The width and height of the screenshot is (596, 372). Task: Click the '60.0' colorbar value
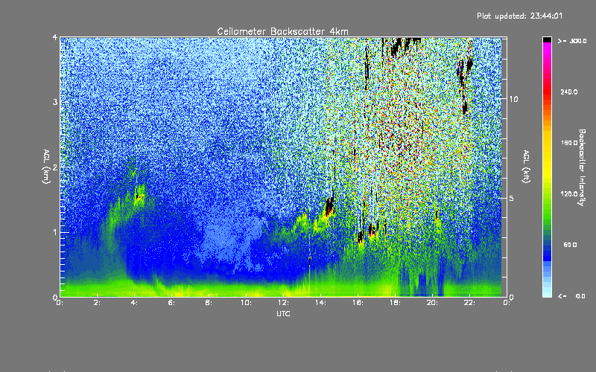(x=570, y=245)
